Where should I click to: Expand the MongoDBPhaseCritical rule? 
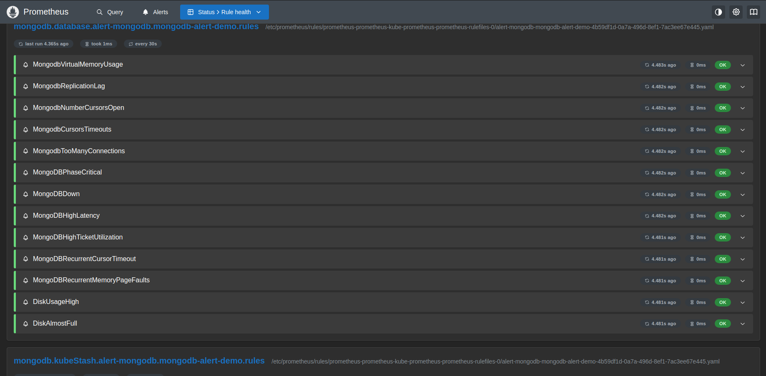point(743,173)
